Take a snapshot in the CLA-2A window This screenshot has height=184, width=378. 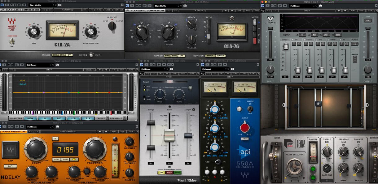60,5
